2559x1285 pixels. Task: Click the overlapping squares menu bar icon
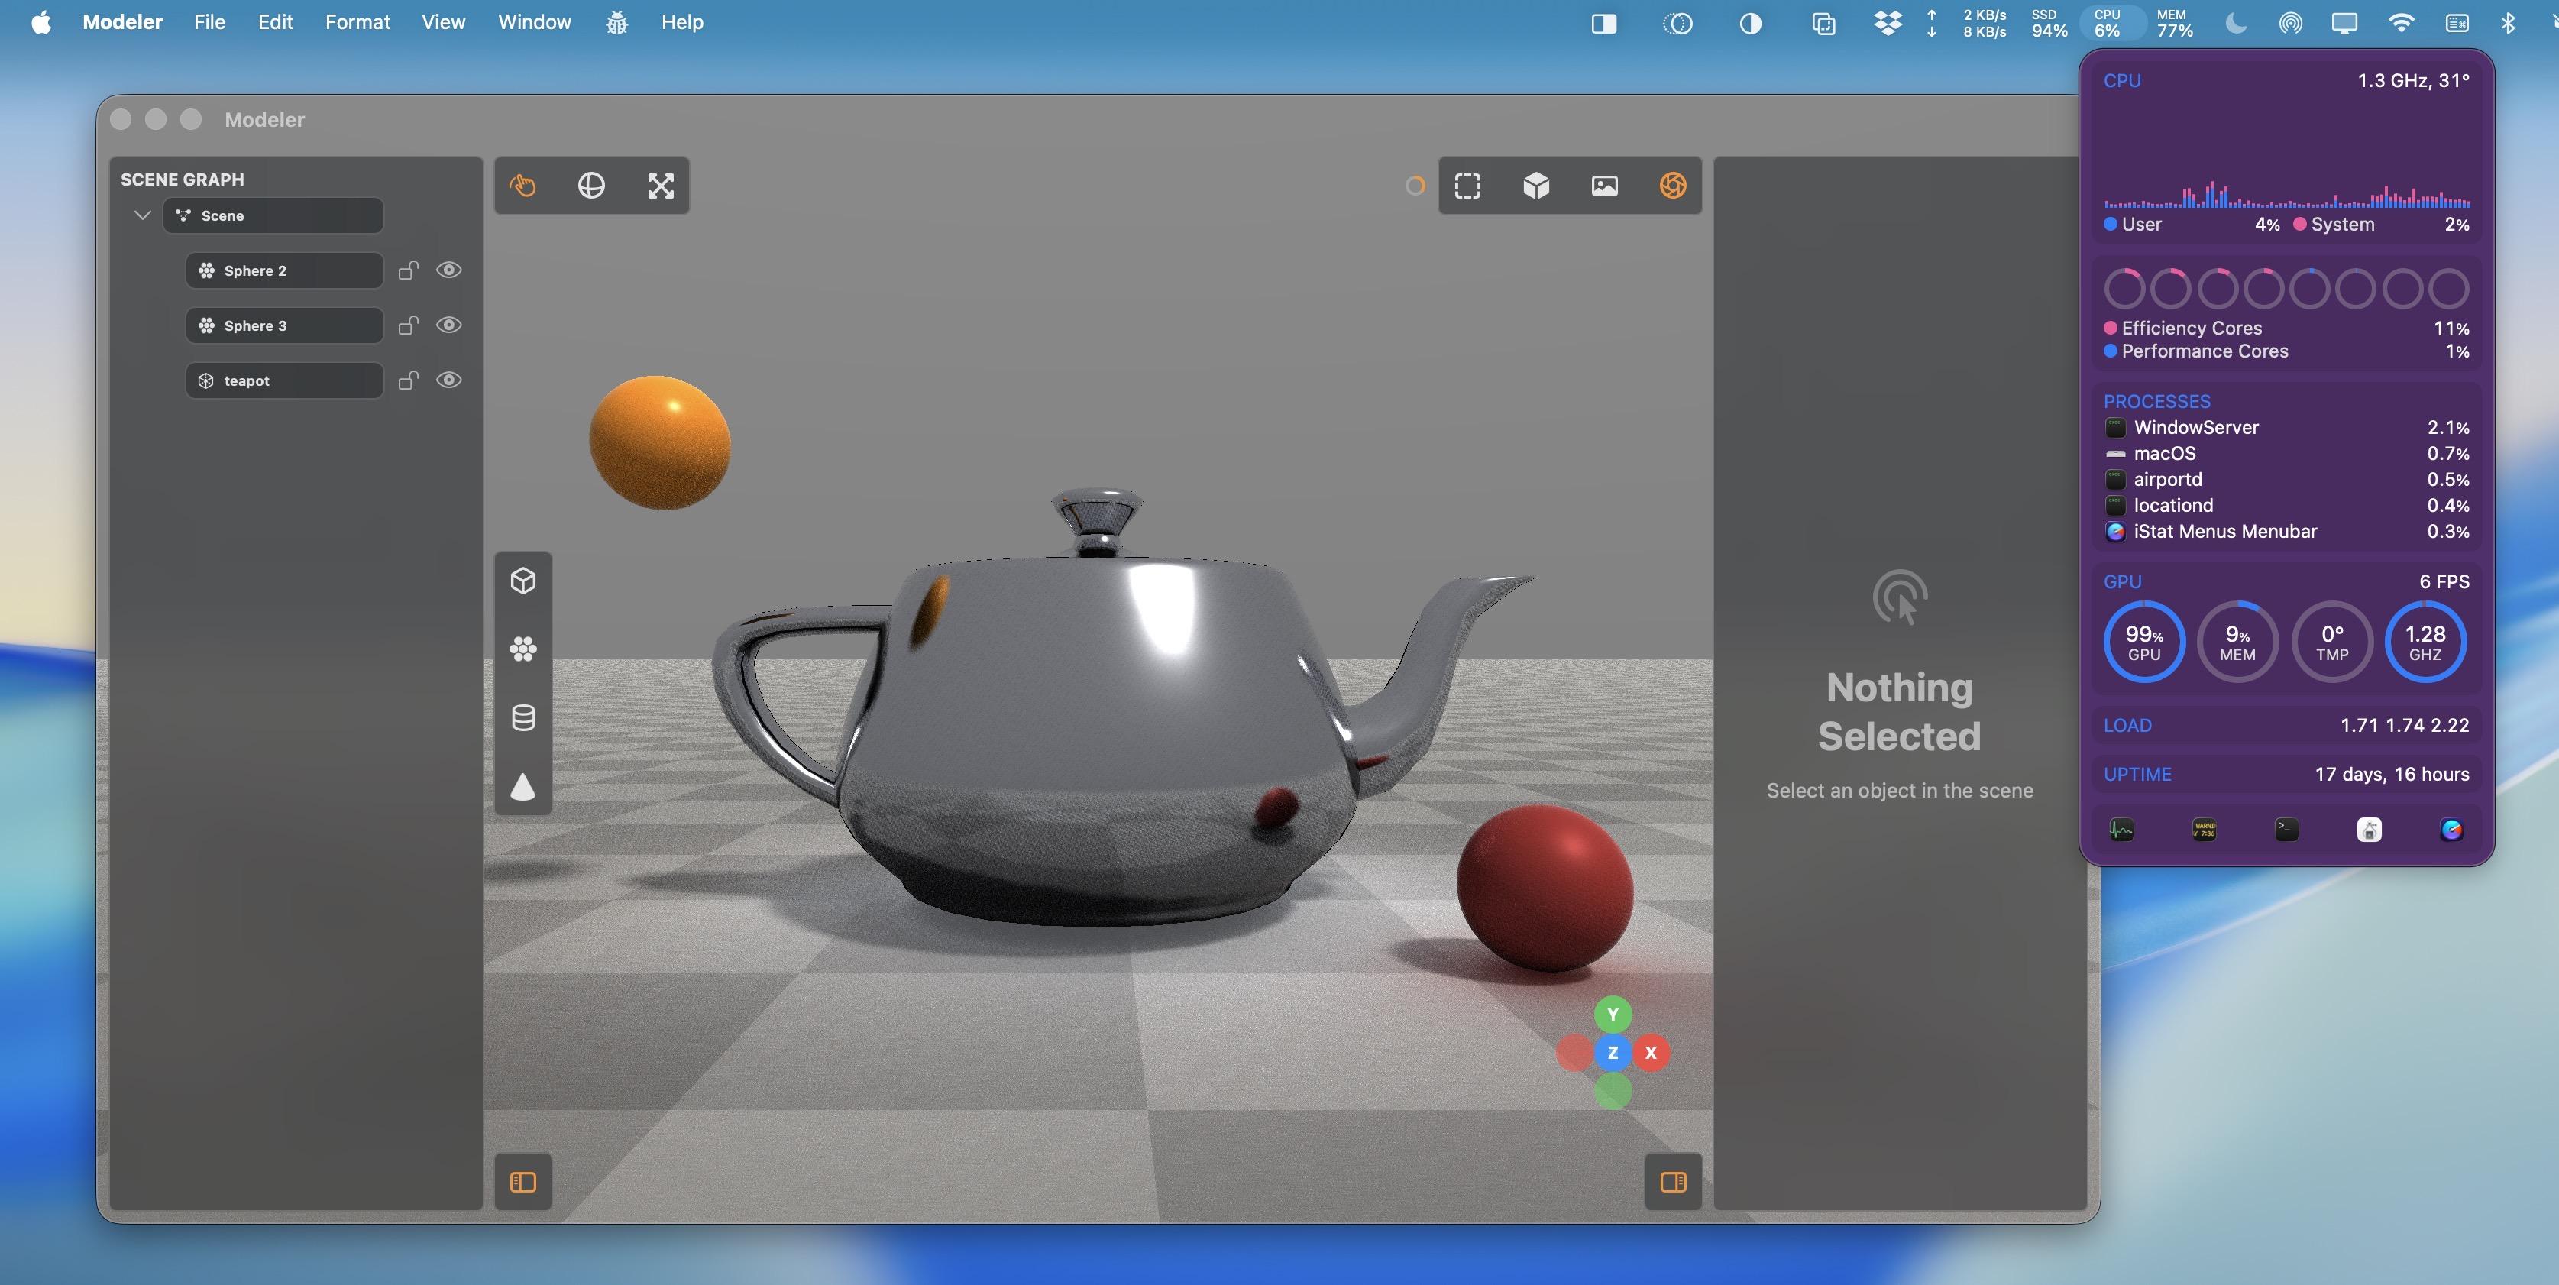tap(1823, 23)
